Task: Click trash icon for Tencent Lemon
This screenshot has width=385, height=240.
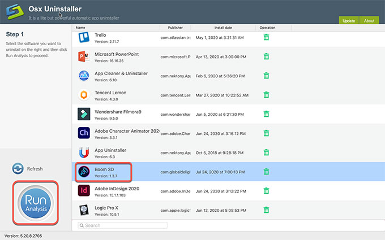Action: tap(266, 94)
